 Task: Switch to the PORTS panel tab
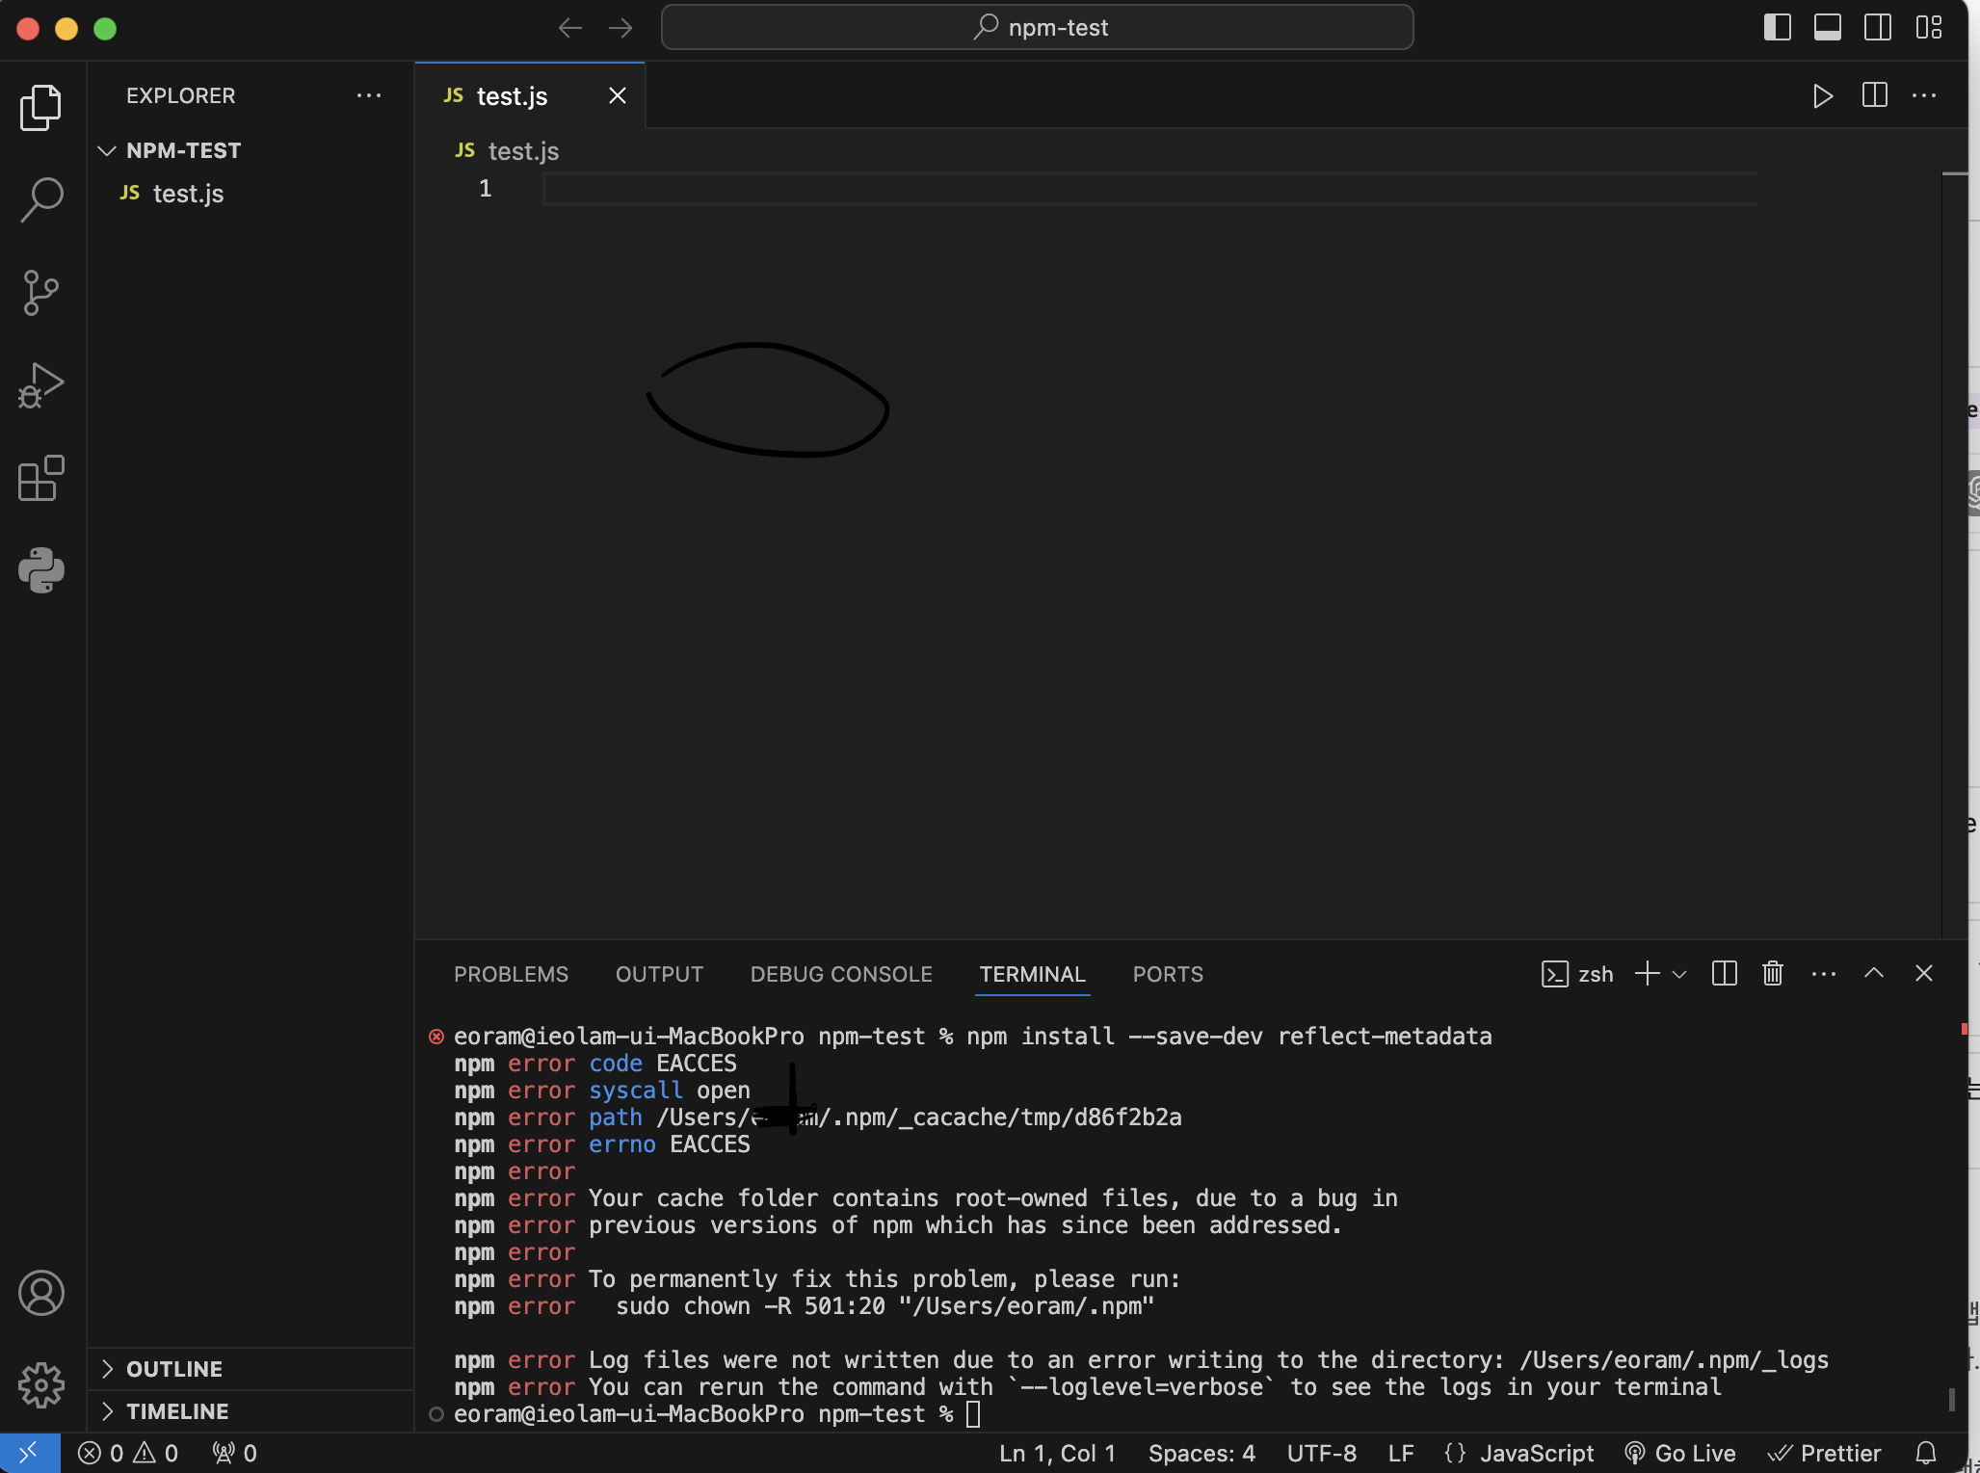coord(1168,974)
